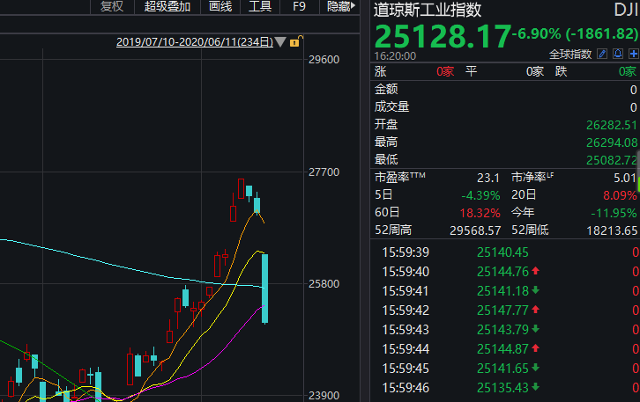Click the 今年 change -11.95%
640x402 pixels.
614,213
